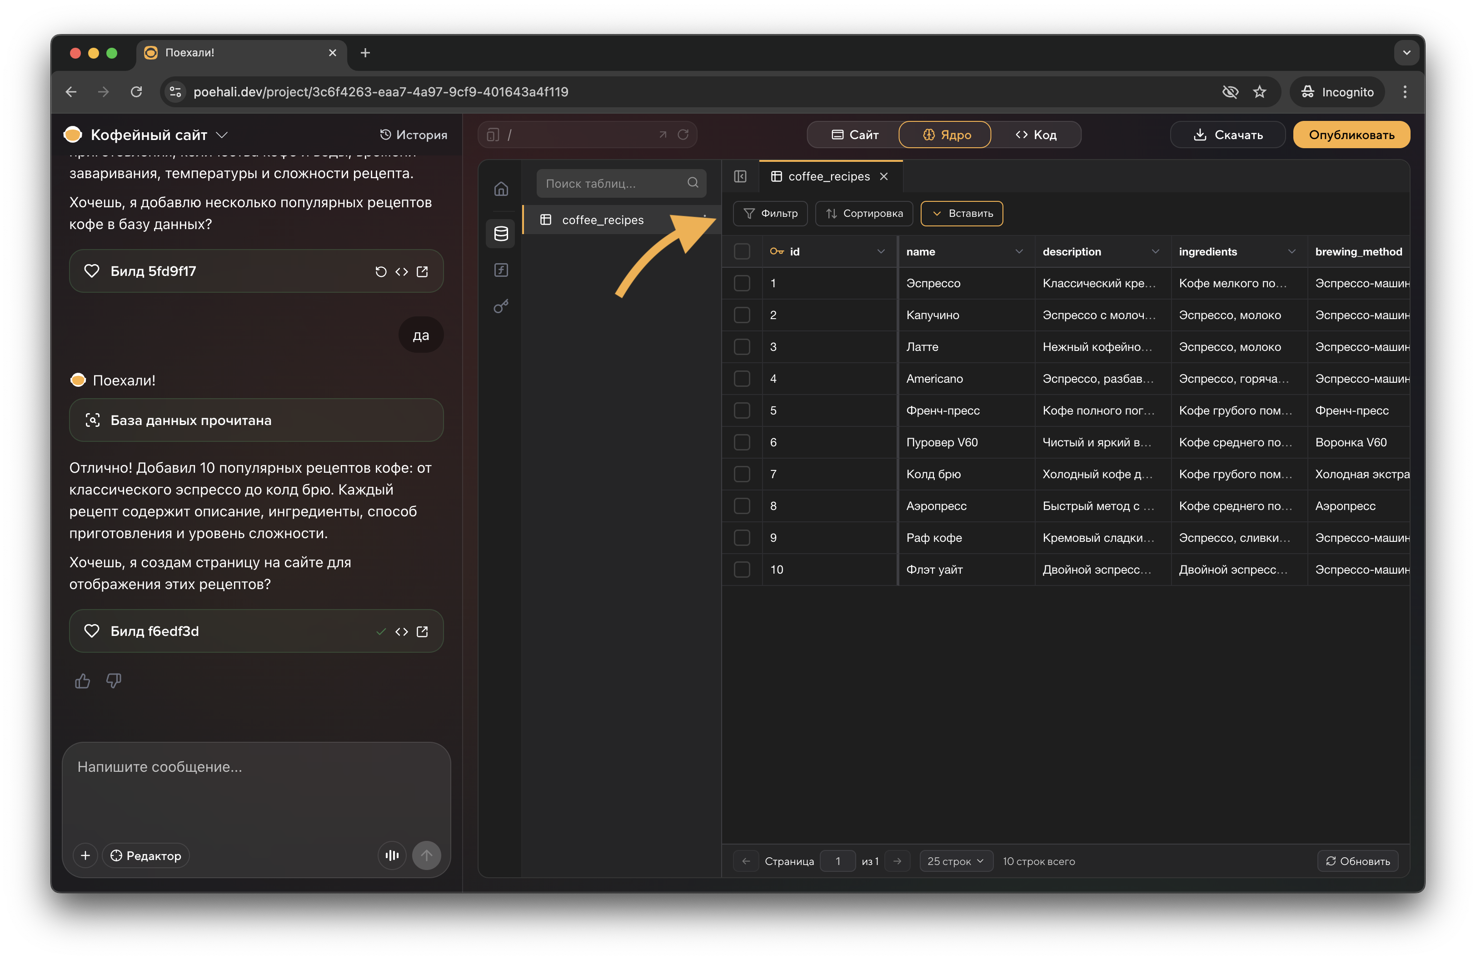Click the thumbs down feedback icon
Screen dimensions: 1476x960
tap(114, 681)
